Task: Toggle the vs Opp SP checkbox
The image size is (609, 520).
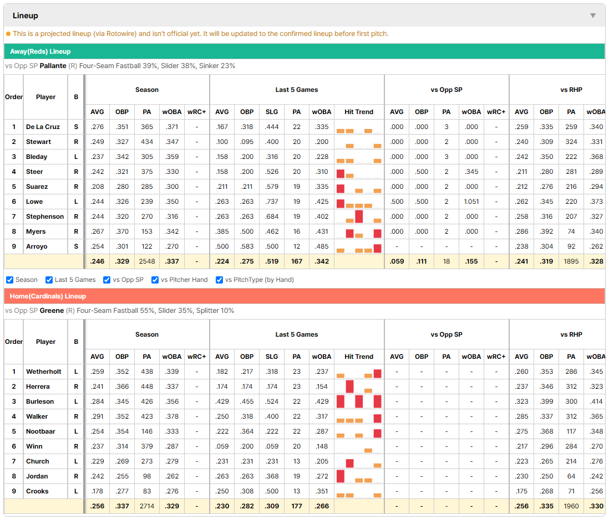Action: click(x=107, y=280)
